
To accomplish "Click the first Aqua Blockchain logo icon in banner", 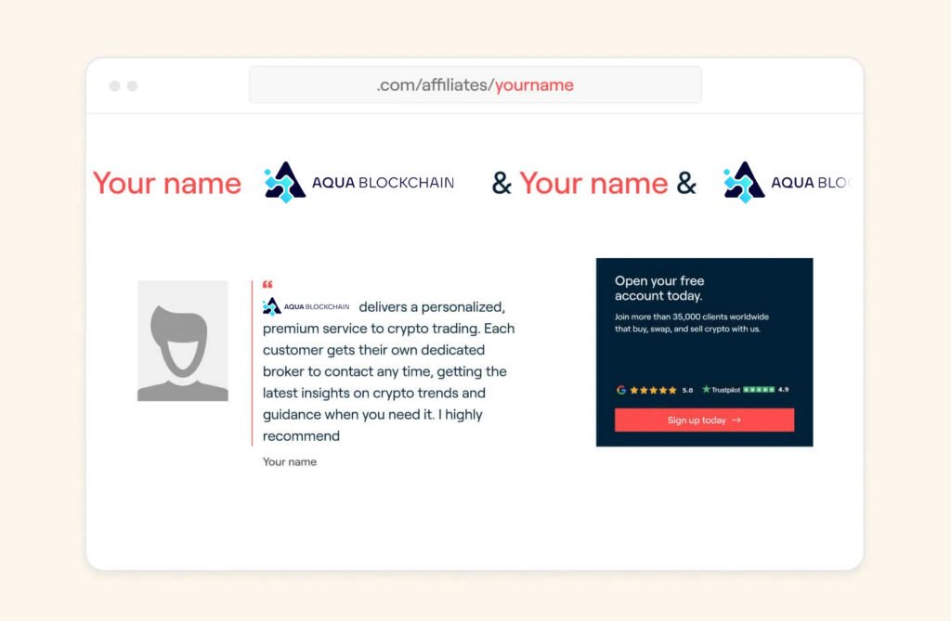I will (x=285, y=182).
